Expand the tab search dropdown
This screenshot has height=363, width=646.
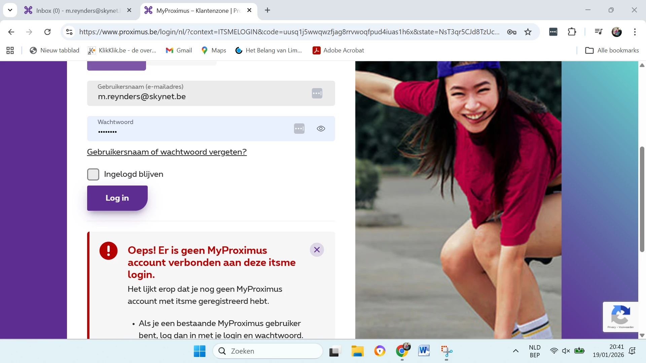pyautogui.click(x=10, y=10)
